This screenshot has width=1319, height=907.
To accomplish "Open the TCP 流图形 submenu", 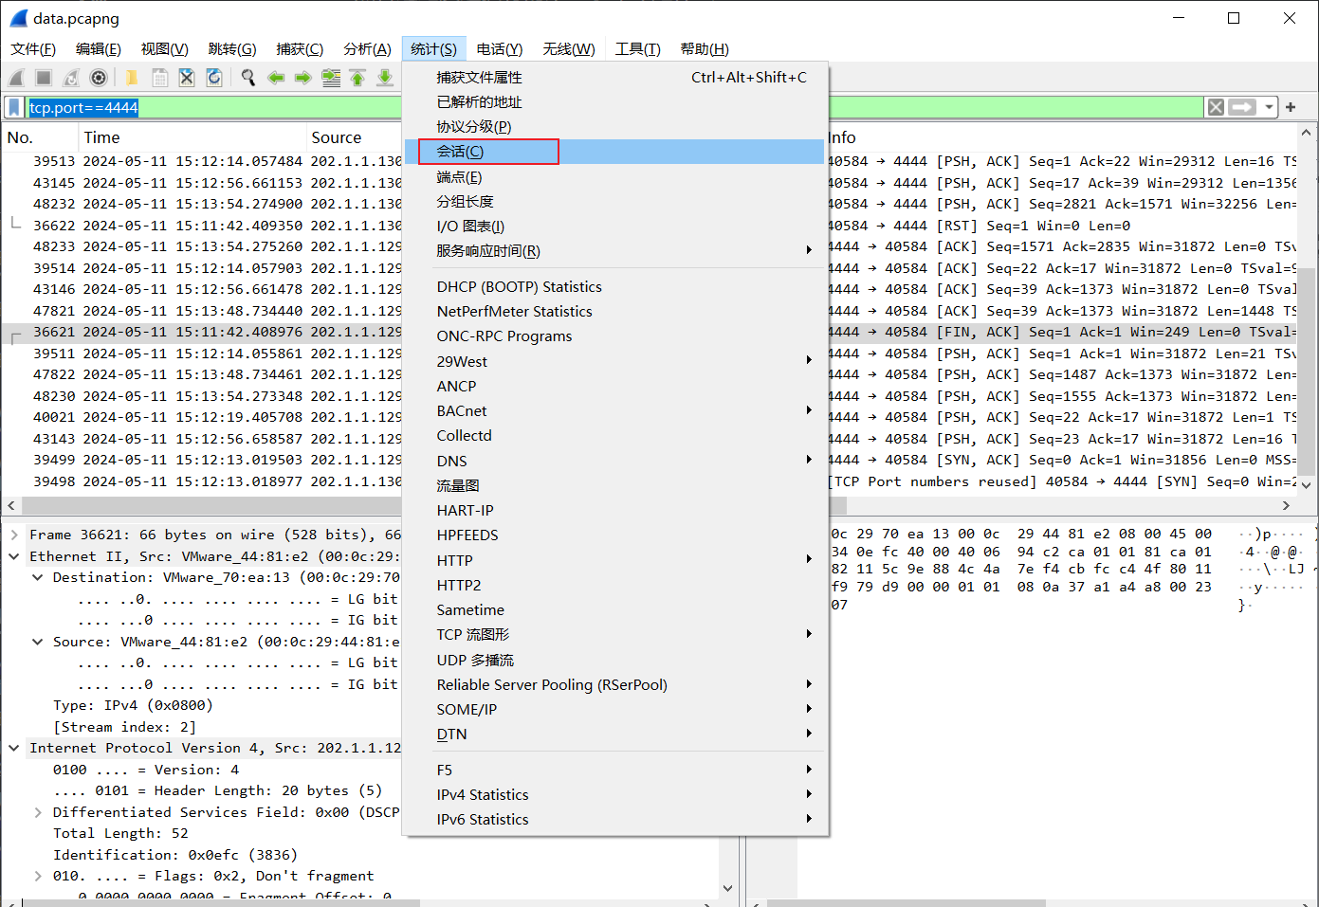I will coord(614,634).
